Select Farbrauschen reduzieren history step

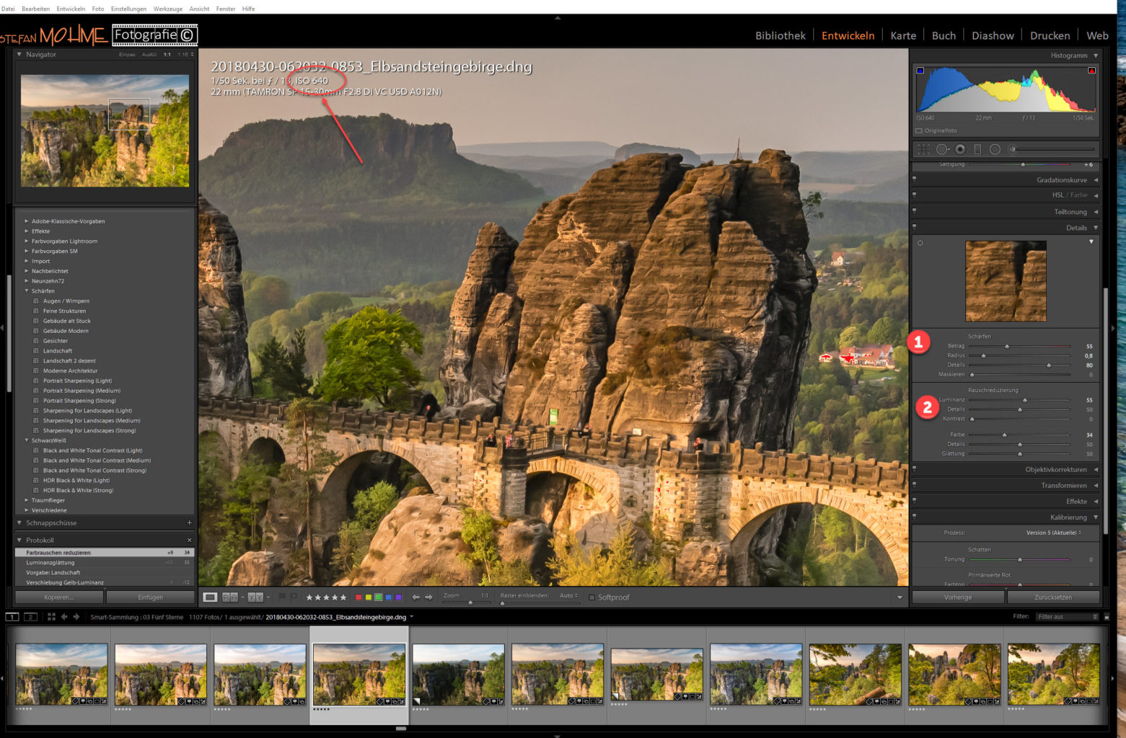(x=105, y=553)
